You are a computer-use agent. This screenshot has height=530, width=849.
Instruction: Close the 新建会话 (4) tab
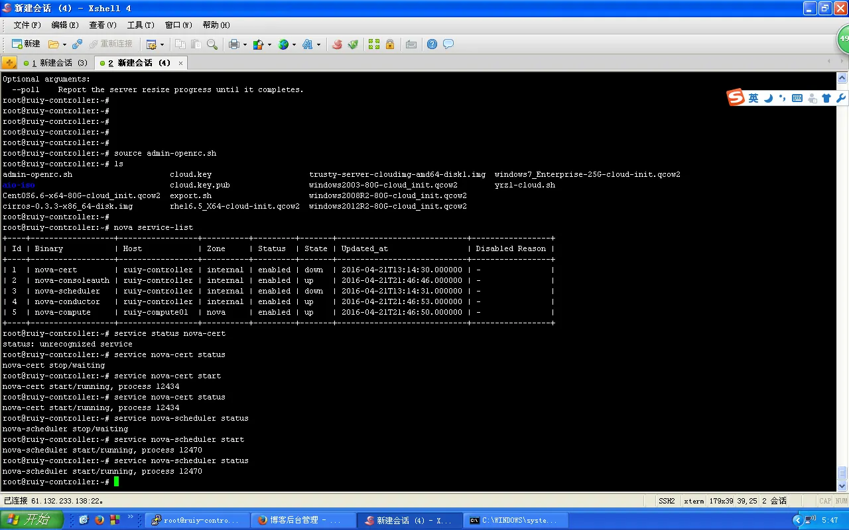[180, 64]
